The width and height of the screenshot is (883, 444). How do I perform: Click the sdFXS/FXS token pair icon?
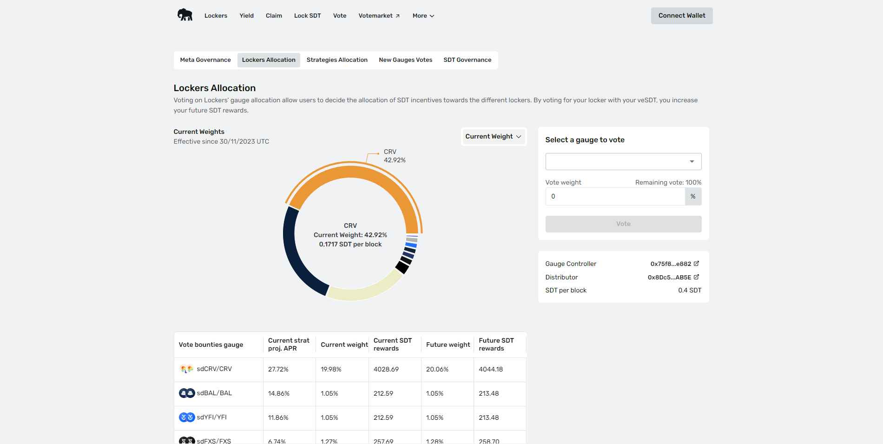tap(187, 440)
